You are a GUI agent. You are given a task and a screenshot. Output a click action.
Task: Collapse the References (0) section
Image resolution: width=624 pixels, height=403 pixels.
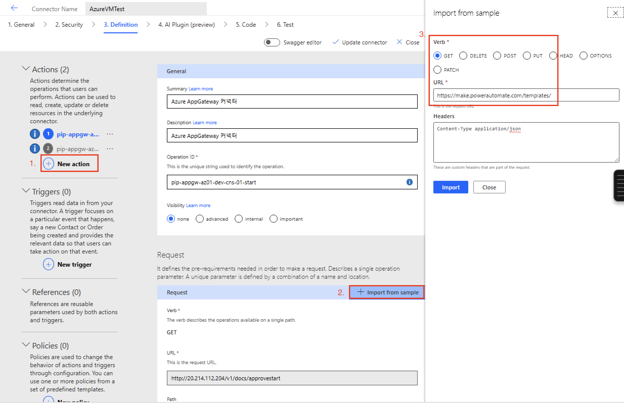point(26,291)
